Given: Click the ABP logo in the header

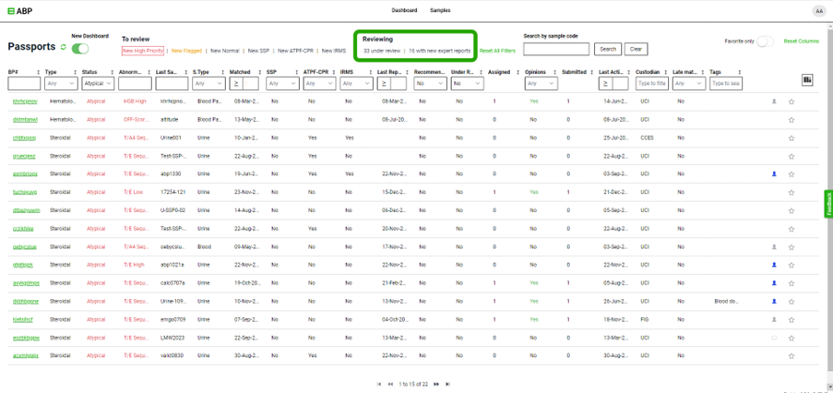Looking at the screenshot, I should click(20, 11).
